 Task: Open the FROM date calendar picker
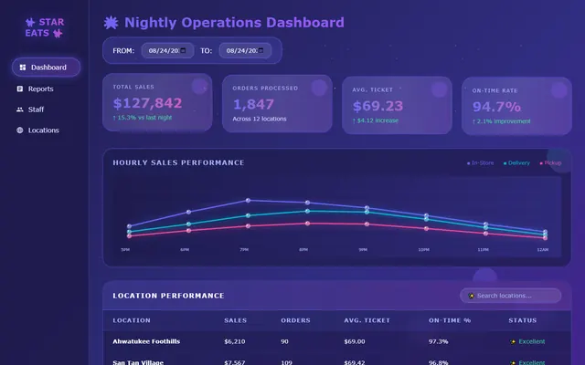183,51
